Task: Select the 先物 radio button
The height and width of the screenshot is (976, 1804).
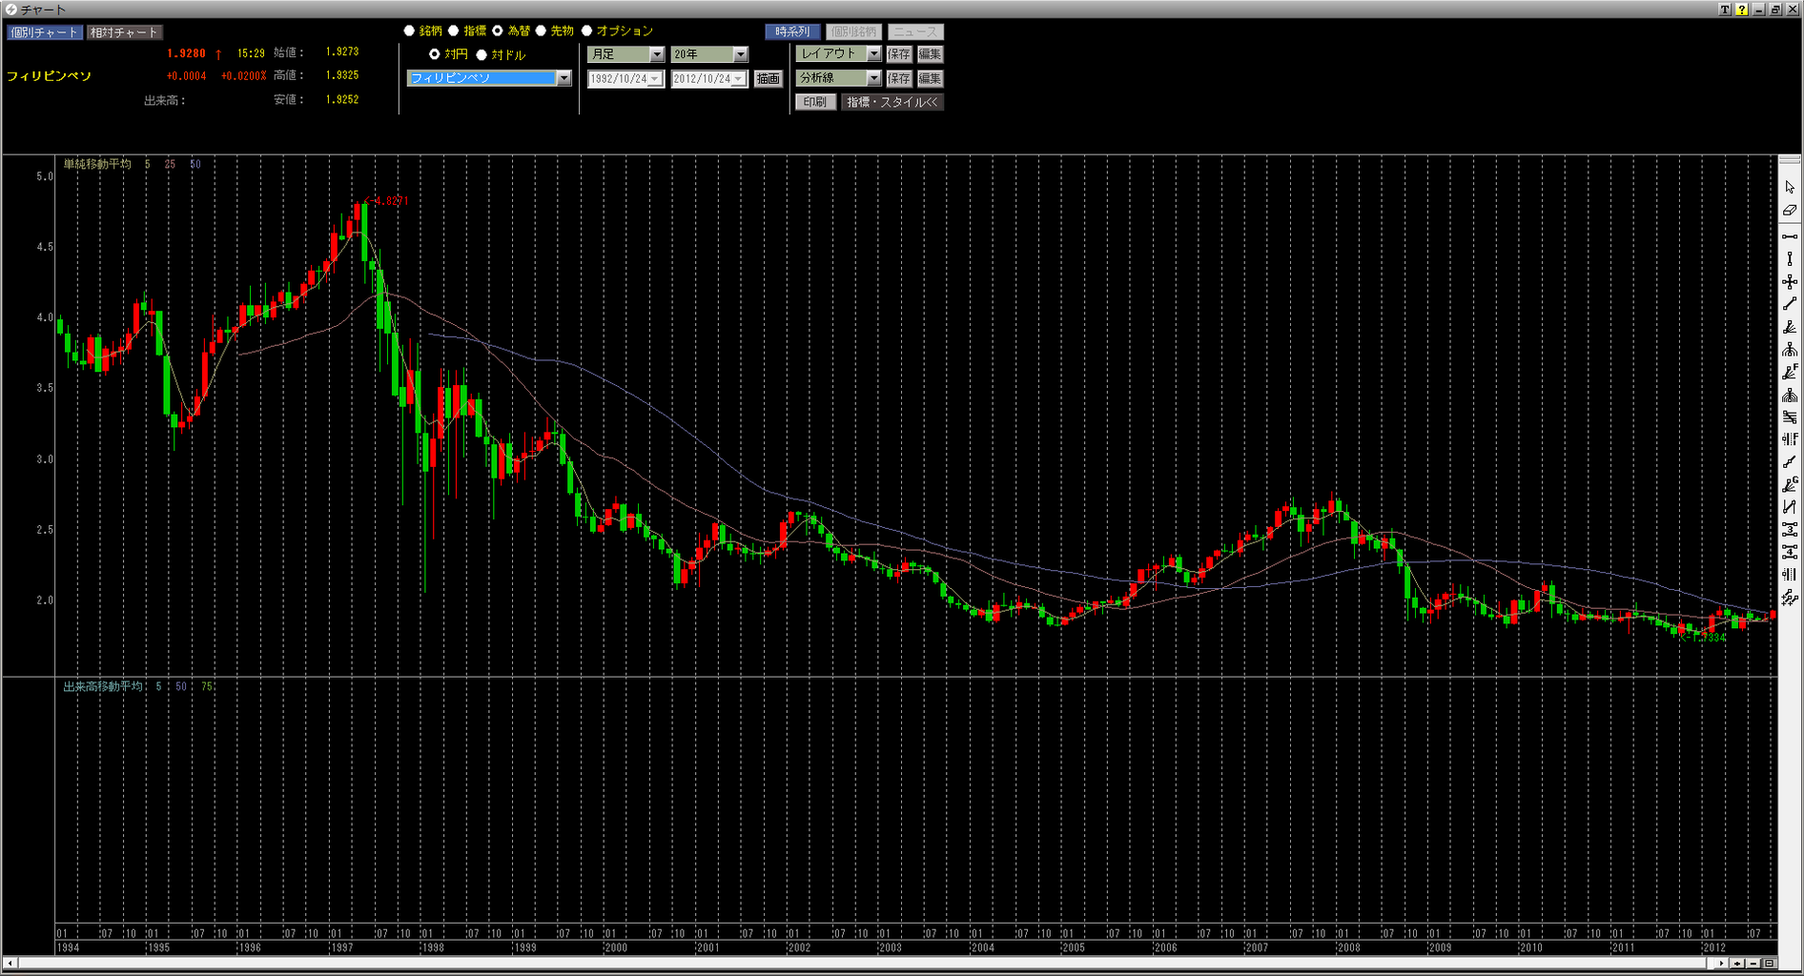Action: coord(542,31)
